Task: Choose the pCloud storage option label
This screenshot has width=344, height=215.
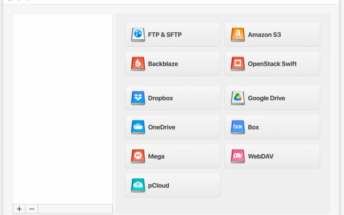Action: pos(159,185)
